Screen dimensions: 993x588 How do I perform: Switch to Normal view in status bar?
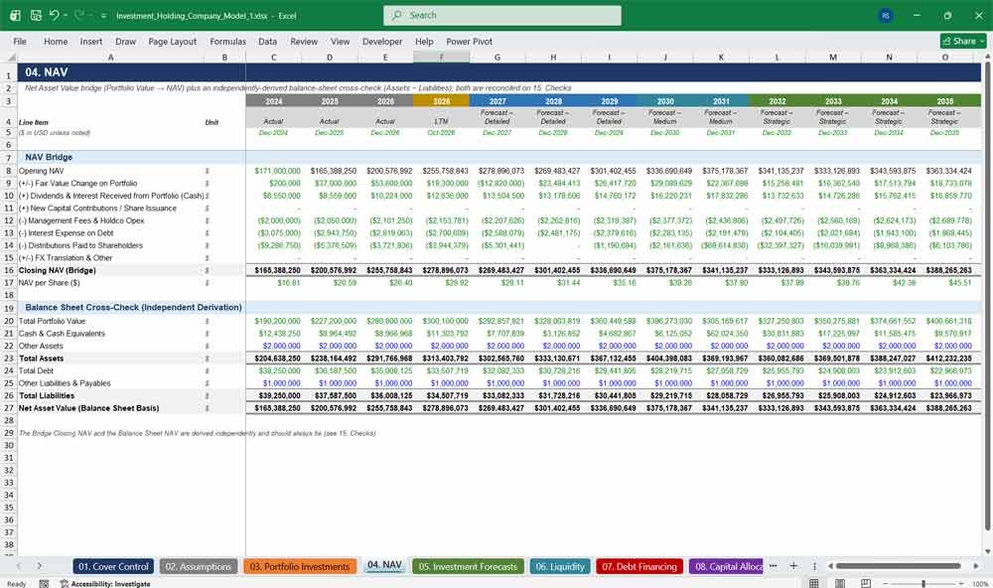[x=814, y=584]
